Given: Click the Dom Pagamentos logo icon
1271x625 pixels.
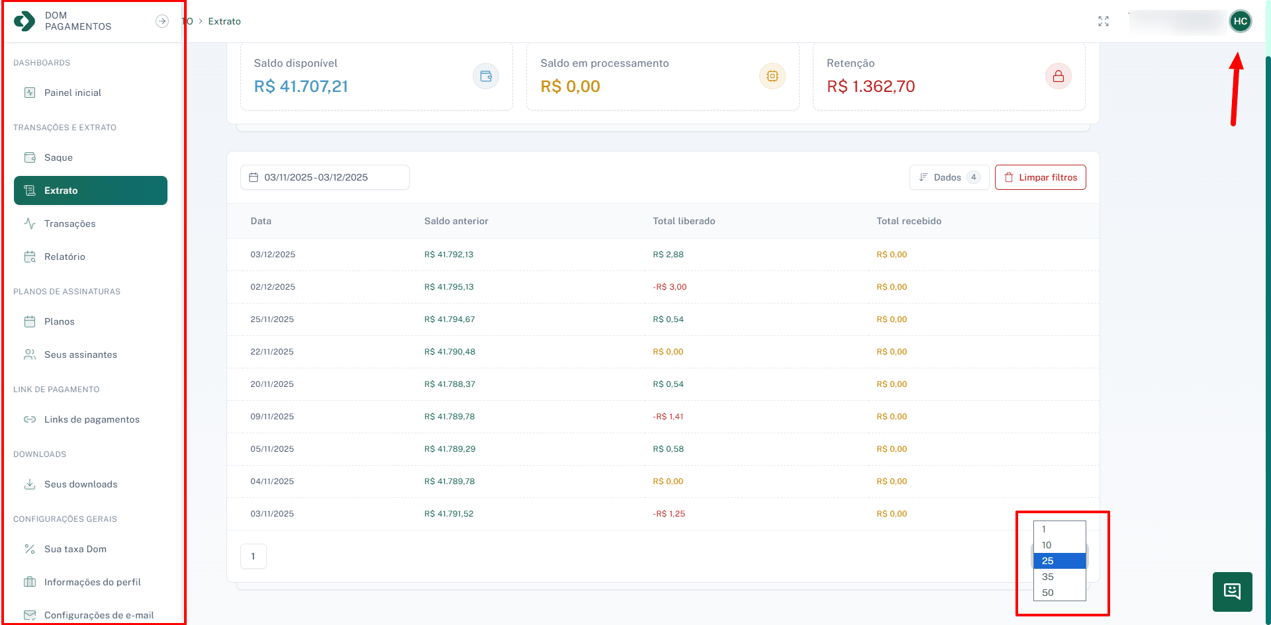Looking at the screenshot, I should [24, 21].
